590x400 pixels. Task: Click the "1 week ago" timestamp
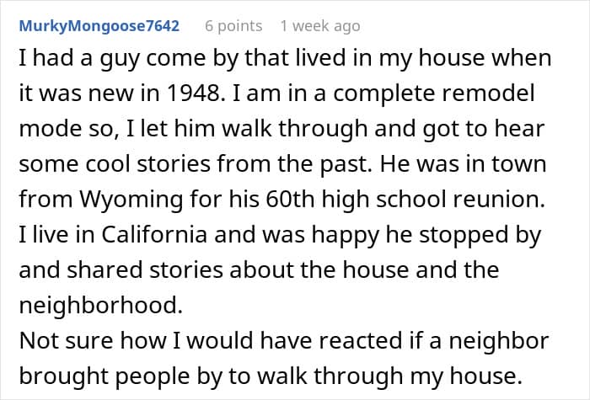320,25
